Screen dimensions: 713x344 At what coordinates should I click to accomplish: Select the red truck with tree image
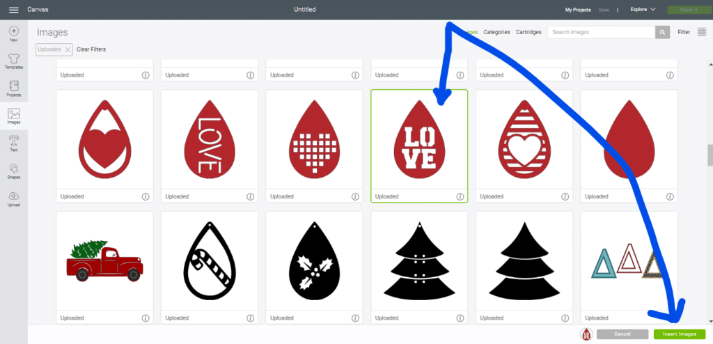tap(104, 259)
